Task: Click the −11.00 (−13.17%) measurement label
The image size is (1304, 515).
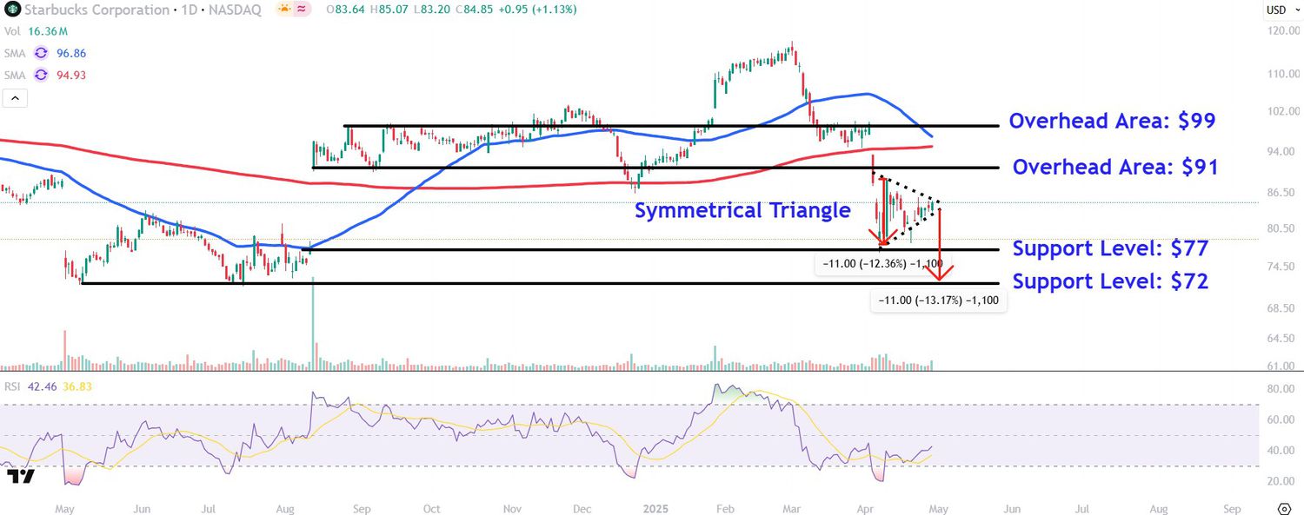Action: [938, 300]
